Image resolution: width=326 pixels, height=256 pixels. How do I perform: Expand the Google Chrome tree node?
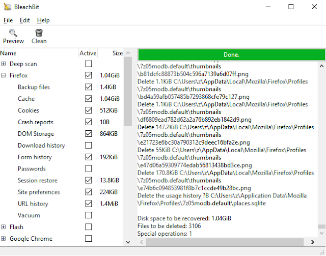pos(4,239)
